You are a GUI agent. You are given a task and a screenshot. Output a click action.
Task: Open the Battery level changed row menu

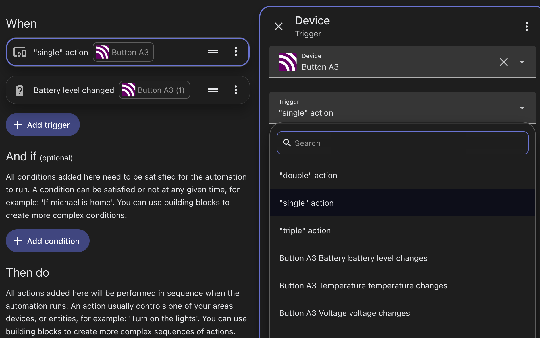click(236, 90)
